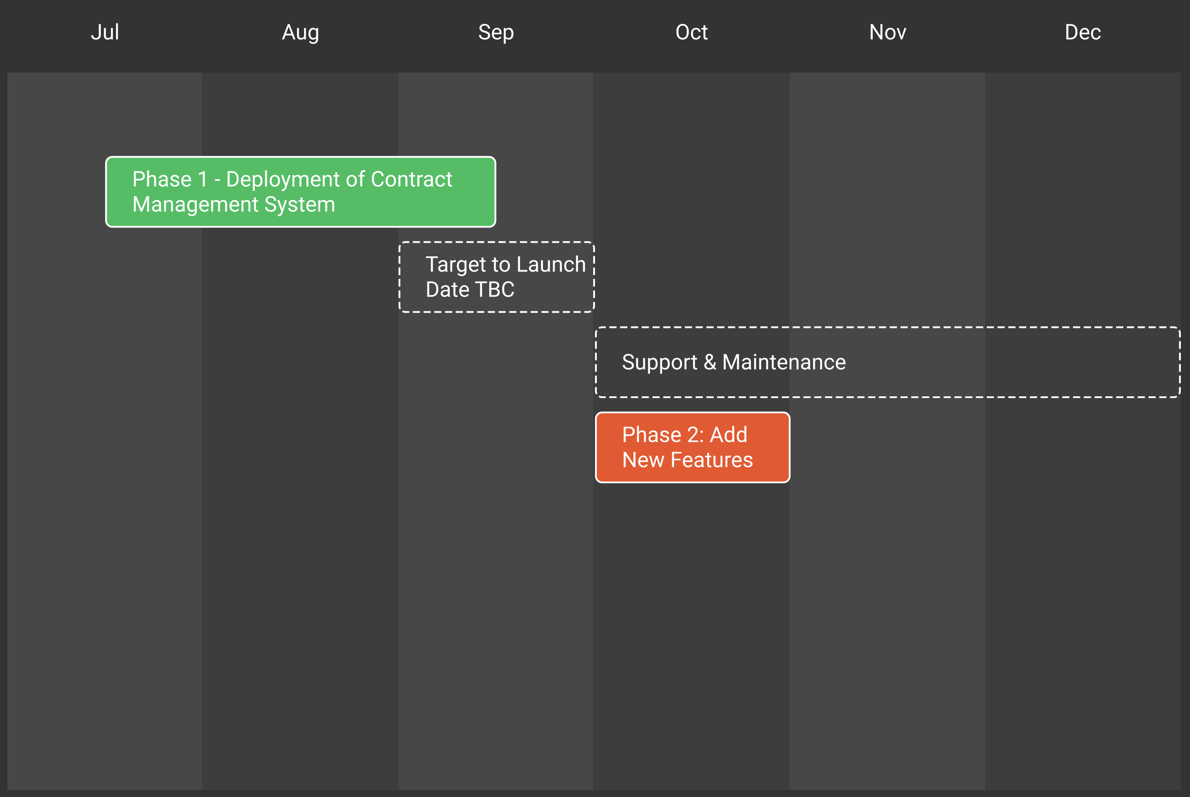1190x797 pixels.
Task: Click the Oct month header
Action: pos(692,33)
